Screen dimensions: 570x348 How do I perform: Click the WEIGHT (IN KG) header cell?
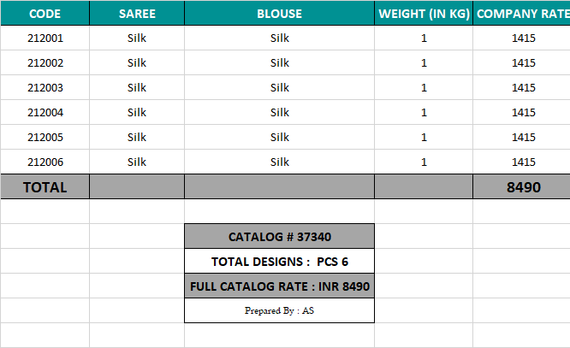tap(424, 14)
